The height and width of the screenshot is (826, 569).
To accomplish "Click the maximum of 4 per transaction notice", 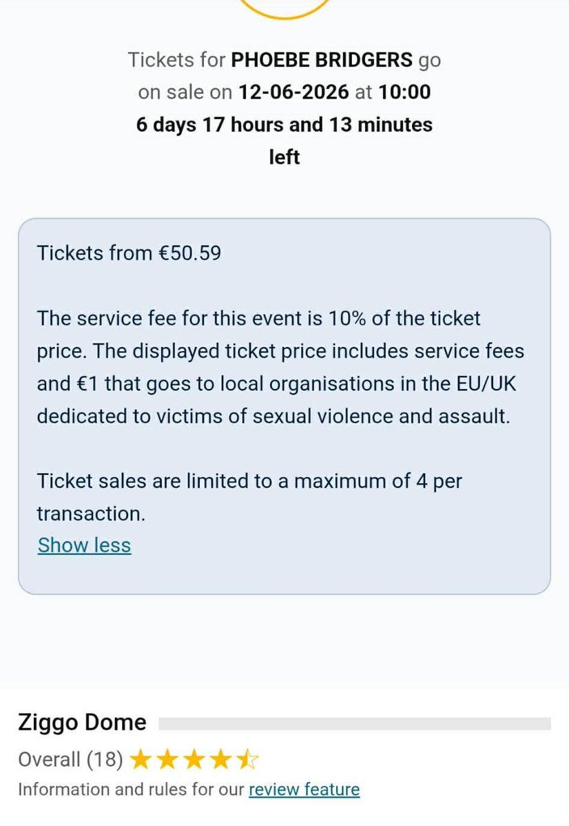I will (x=249, y=497).
